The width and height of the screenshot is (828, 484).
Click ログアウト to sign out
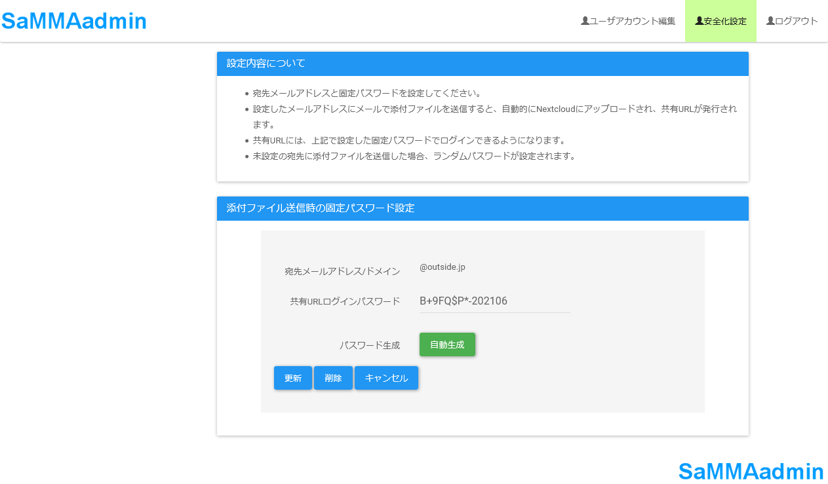(792, 21)
